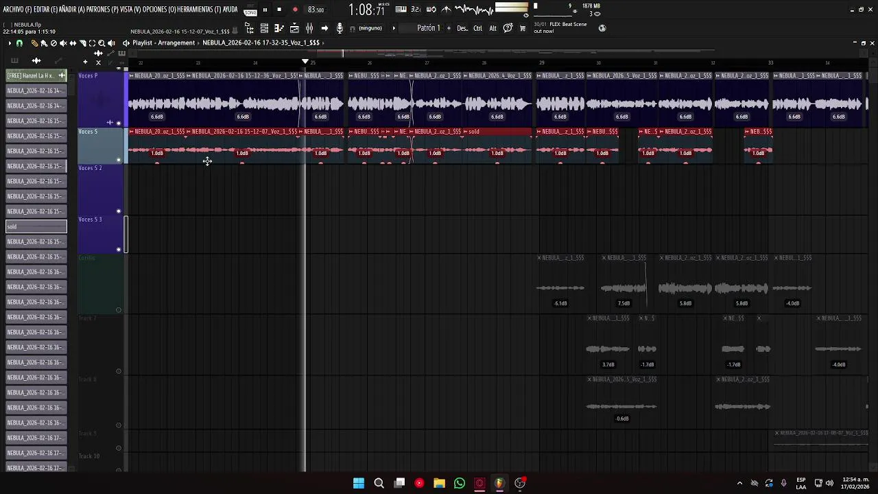Screen dimensions: 878x494
Task: Click the Ctrl button
Action: pyautogui.click(x=477, y=28)
